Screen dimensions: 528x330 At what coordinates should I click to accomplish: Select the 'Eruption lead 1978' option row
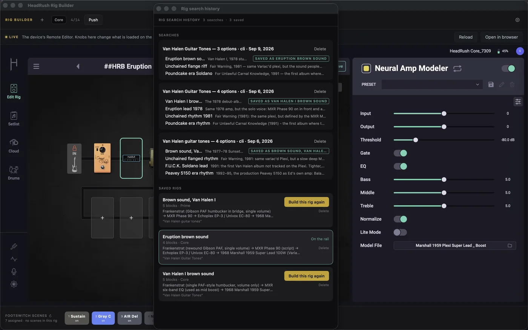246,109
